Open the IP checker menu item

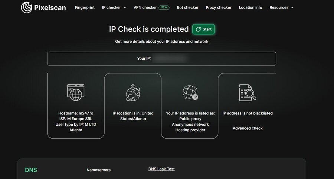[111, 7]
